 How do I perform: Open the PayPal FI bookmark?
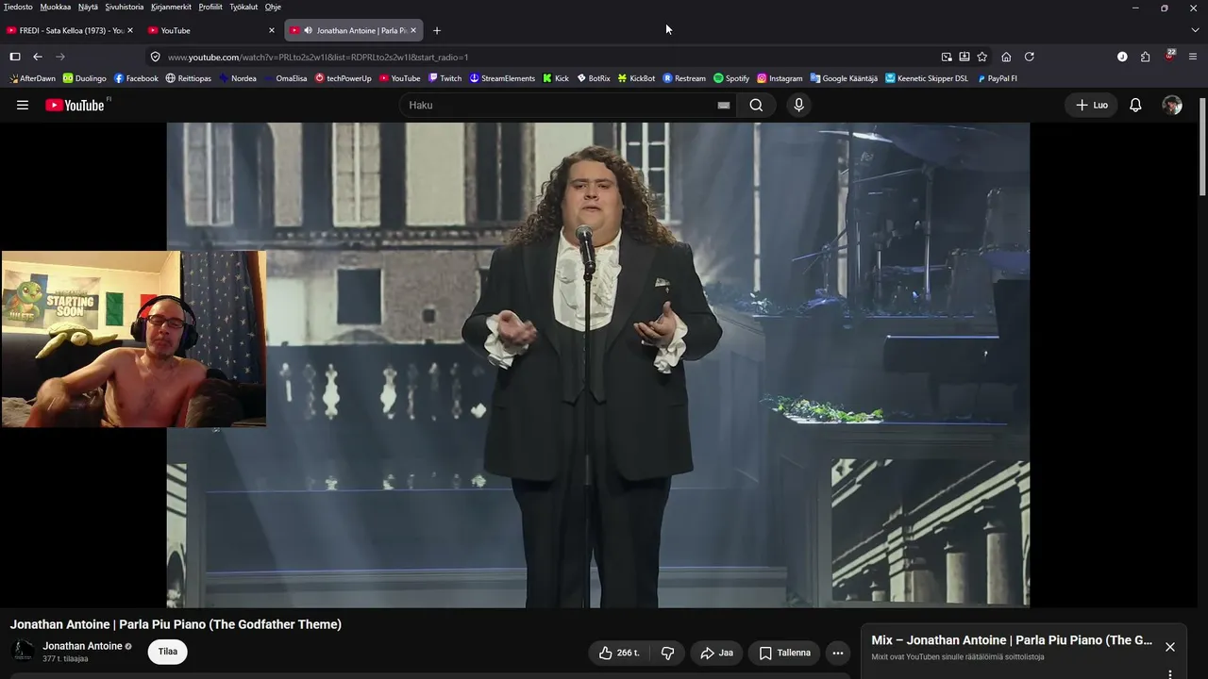(997, 78)
